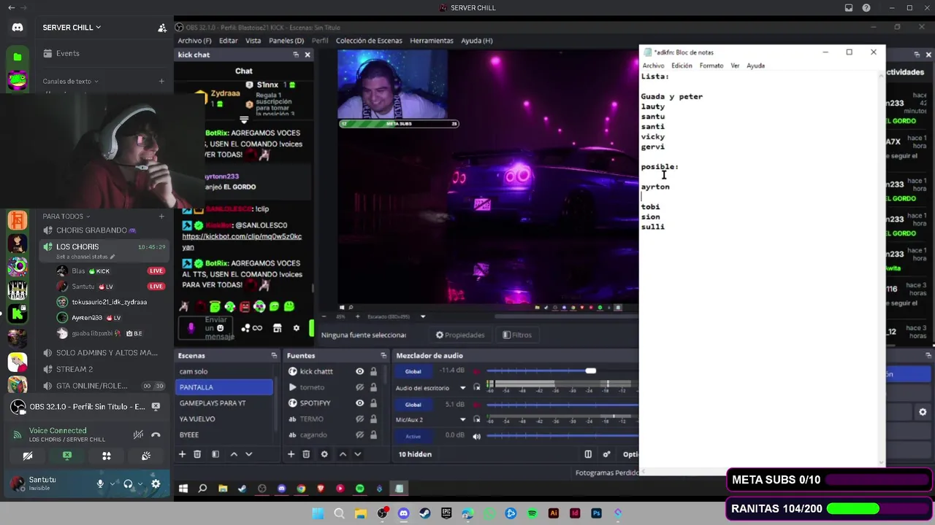Viewport: 935px width, 525px height.
Task: Show the TERMO source
Action: click(x=359, y=419)
